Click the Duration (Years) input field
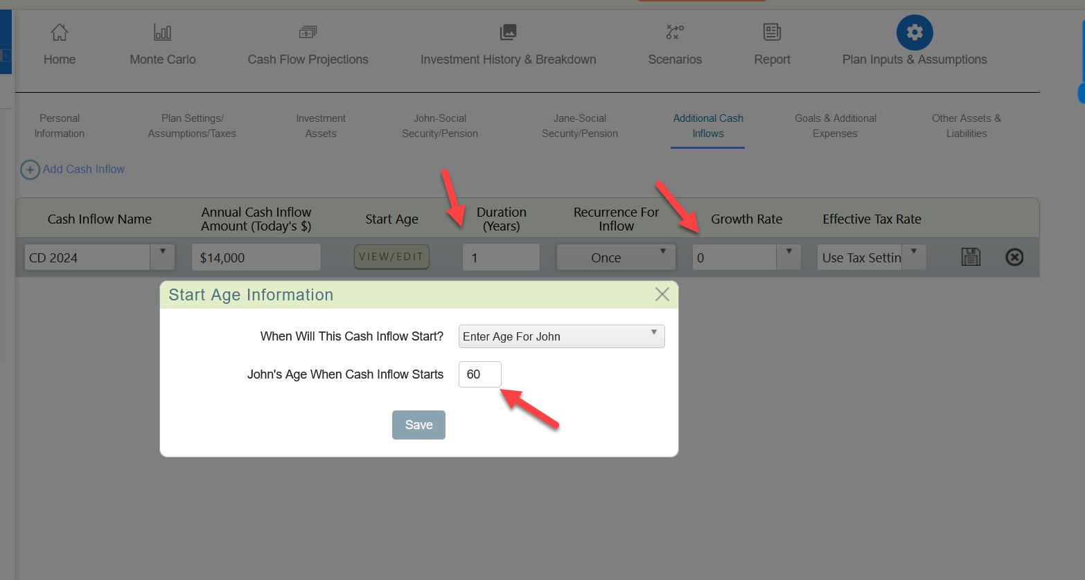Viewport: 1085px width, 580px height. (501, 257)
